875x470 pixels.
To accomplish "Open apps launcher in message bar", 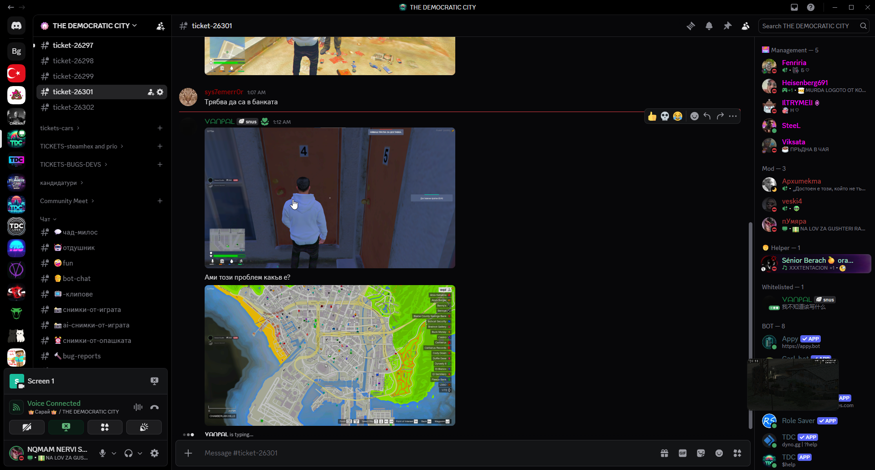I will point(737,453).
